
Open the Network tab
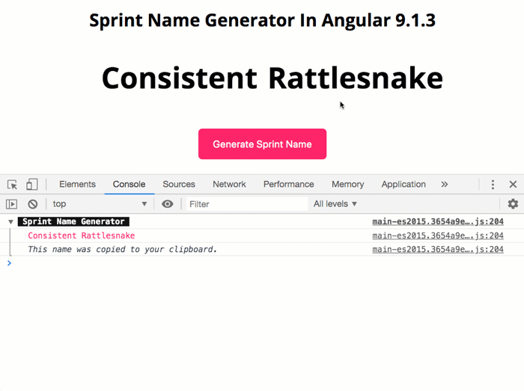pyautogui.click(x=229, y=184)
